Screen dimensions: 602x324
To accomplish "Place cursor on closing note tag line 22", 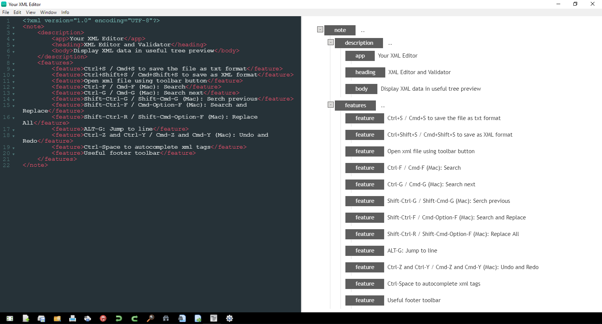I will coord(35,165).
